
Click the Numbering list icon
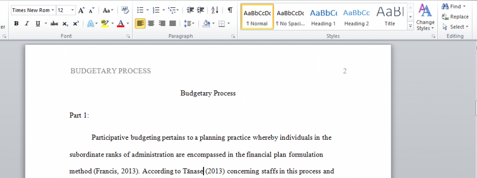click(156, 10)
